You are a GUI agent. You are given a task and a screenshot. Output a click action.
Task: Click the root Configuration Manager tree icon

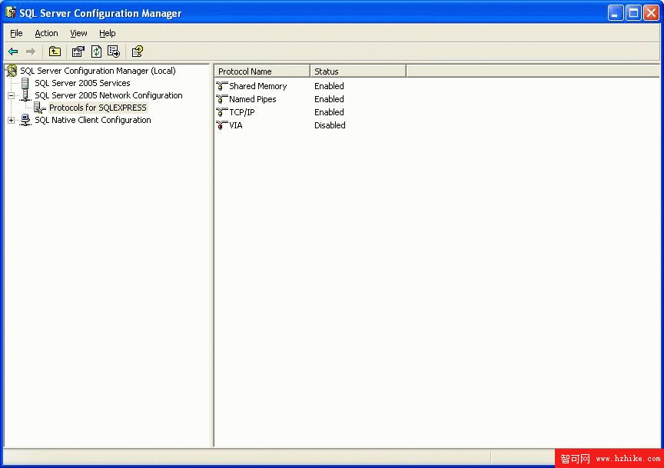click(12, 71)
